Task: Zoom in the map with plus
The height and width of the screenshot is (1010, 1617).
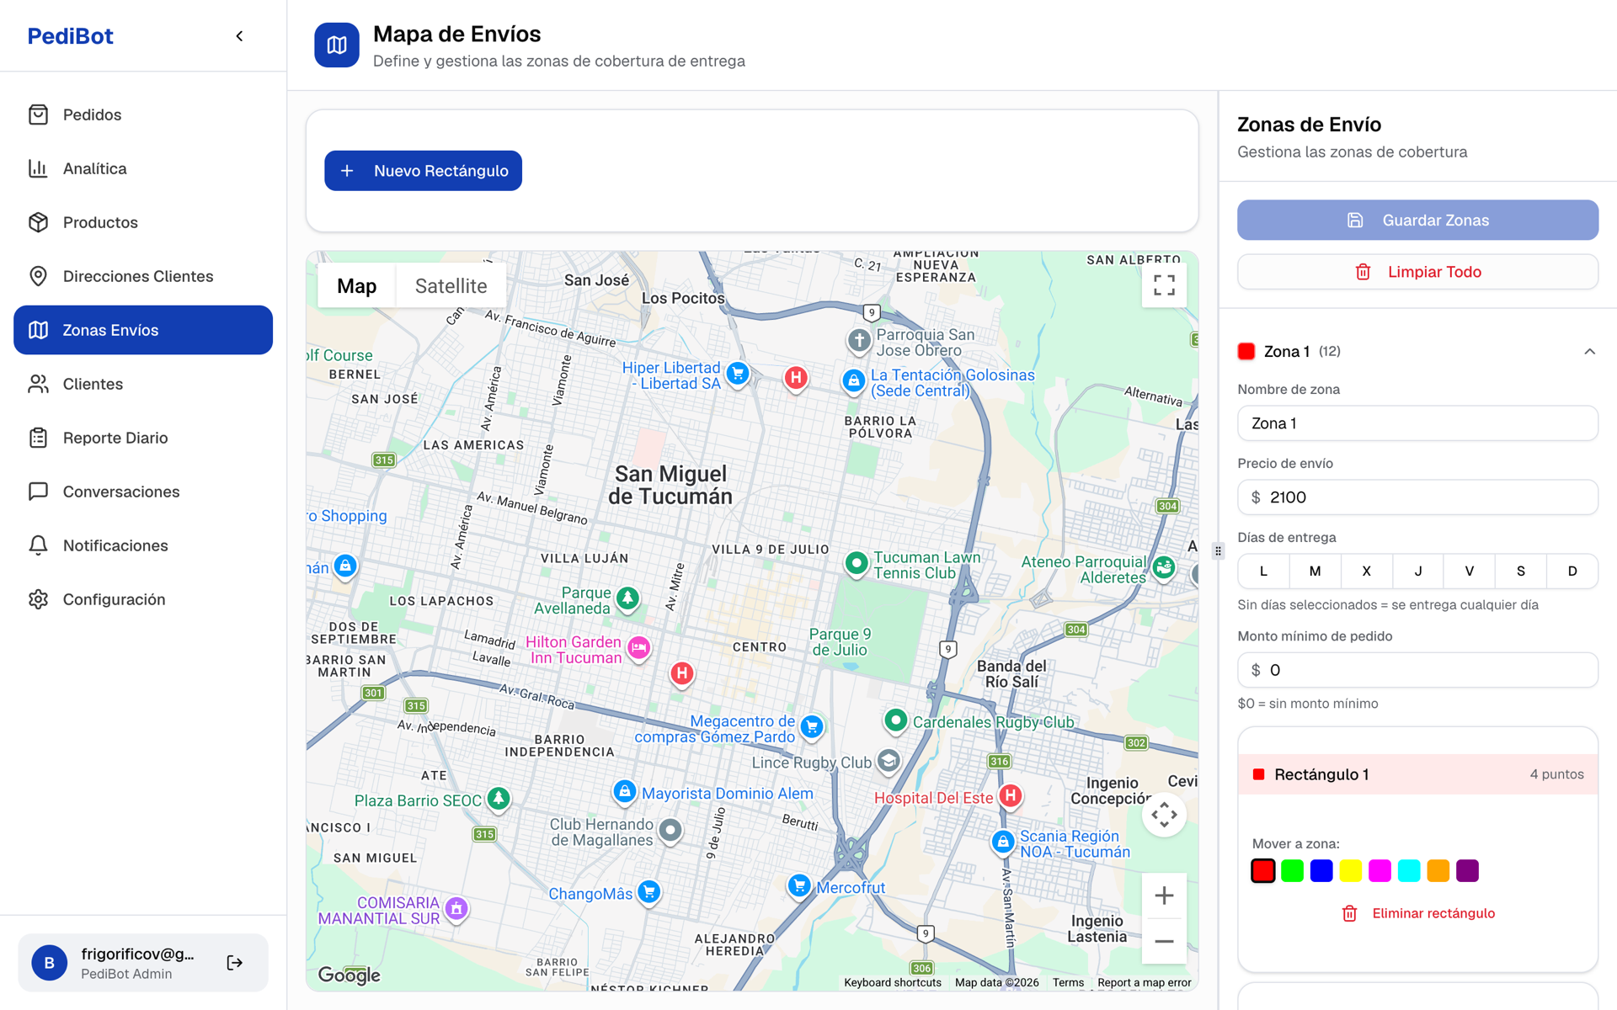Action: (1164, 896)
